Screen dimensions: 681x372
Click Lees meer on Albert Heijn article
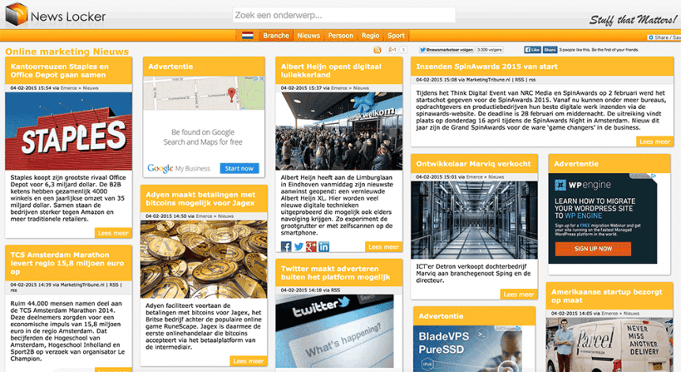(x=383, y=246)
